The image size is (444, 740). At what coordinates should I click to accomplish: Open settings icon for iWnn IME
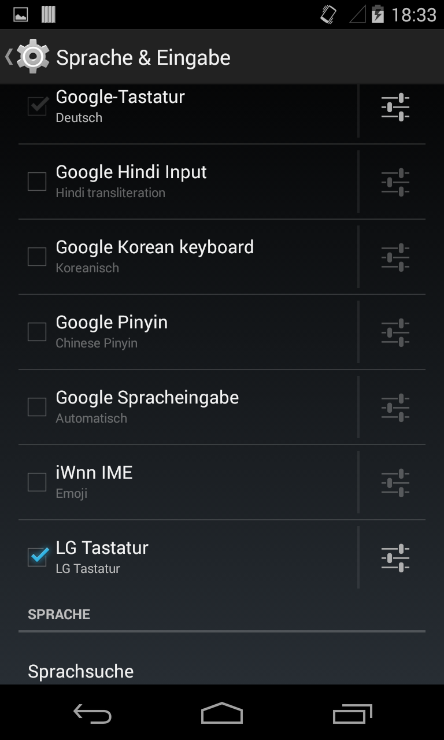tap(395, 483)
